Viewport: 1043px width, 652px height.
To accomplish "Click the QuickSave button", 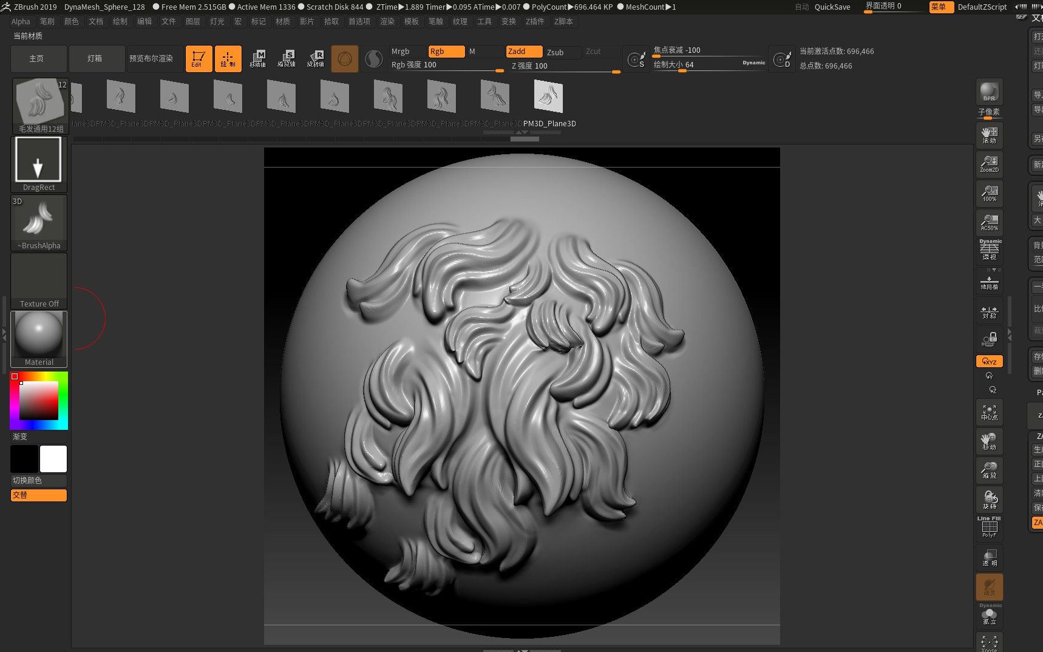I will coord(832,7).
